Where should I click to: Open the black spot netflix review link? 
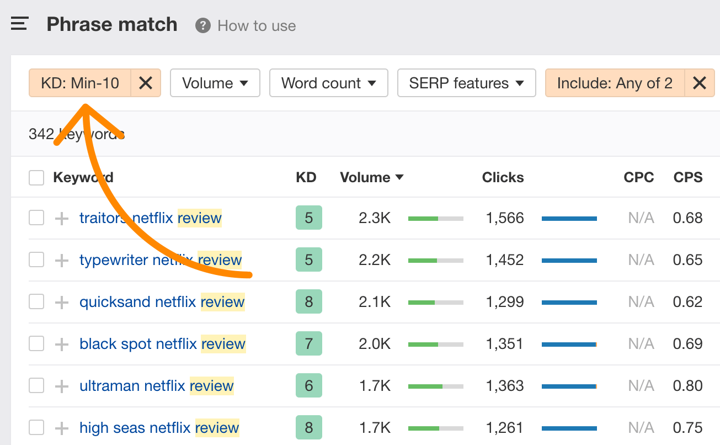[162, 344]
